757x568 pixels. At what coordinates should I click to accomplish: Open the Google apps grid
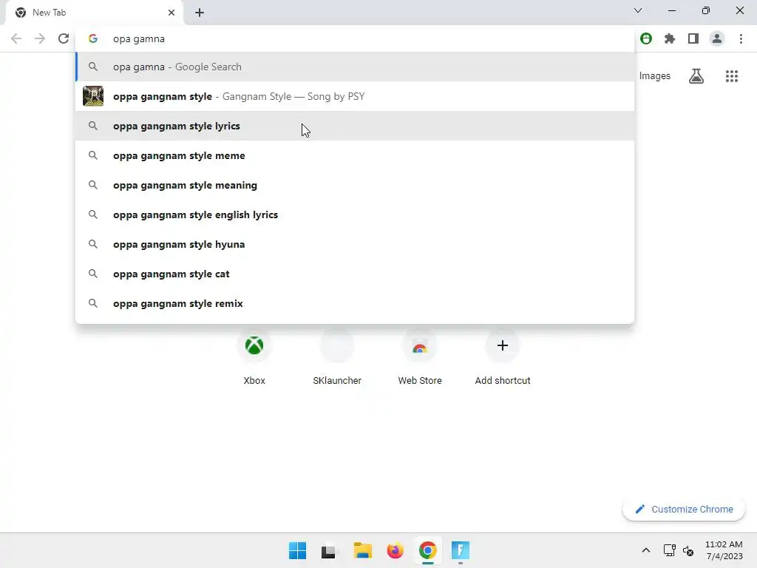732,76
